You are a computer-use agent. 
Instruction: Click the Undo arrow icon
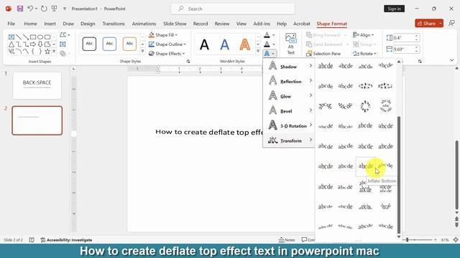coord(30,9)
